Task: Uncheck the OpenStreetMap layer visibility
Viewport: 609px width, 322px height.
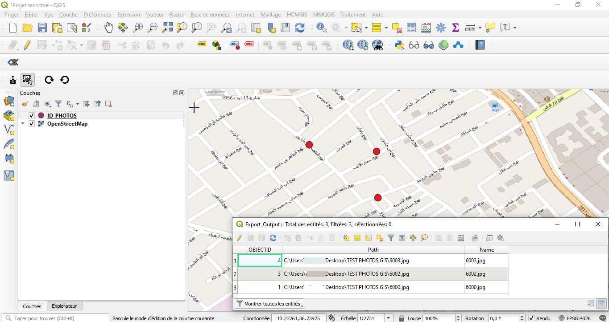Action: (32, 124)
